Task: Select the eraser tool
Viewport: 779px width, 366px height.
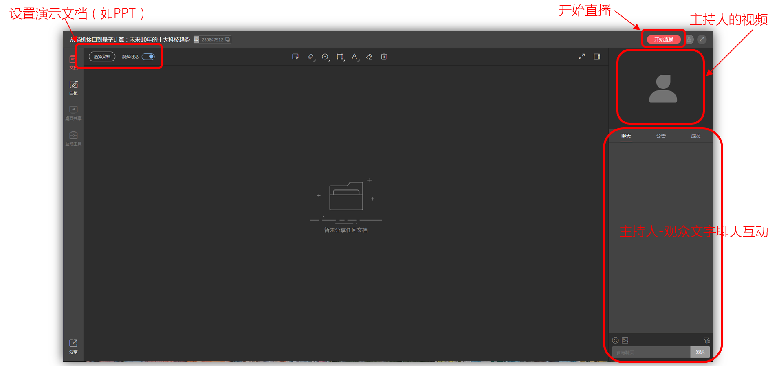Action: 369,57
